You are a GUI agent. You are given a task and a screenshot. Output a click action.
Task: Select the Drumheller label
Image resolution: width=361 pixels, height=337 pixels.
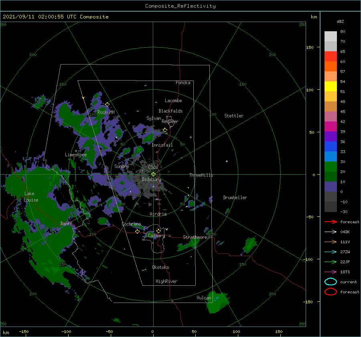pos(235,198)
